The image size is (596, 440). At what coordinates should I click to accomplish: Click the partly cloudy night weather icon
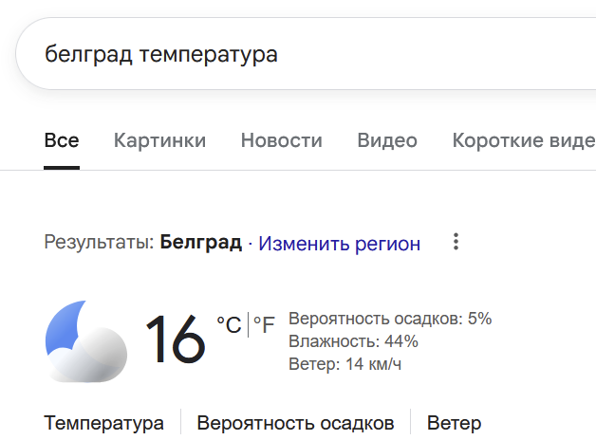click(x=85, y=340)
